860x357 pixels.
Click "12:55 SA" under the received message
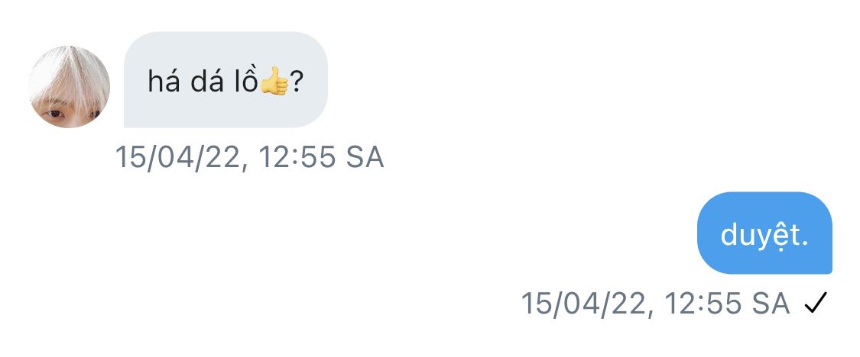tap(321, 157)
